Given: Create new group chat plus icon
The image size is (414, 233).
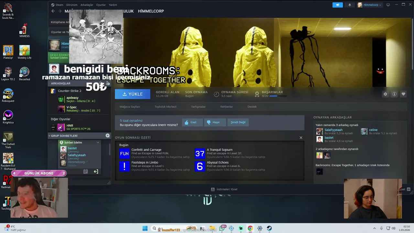Looking at the screenshot, I should click(x=107, y=136).
